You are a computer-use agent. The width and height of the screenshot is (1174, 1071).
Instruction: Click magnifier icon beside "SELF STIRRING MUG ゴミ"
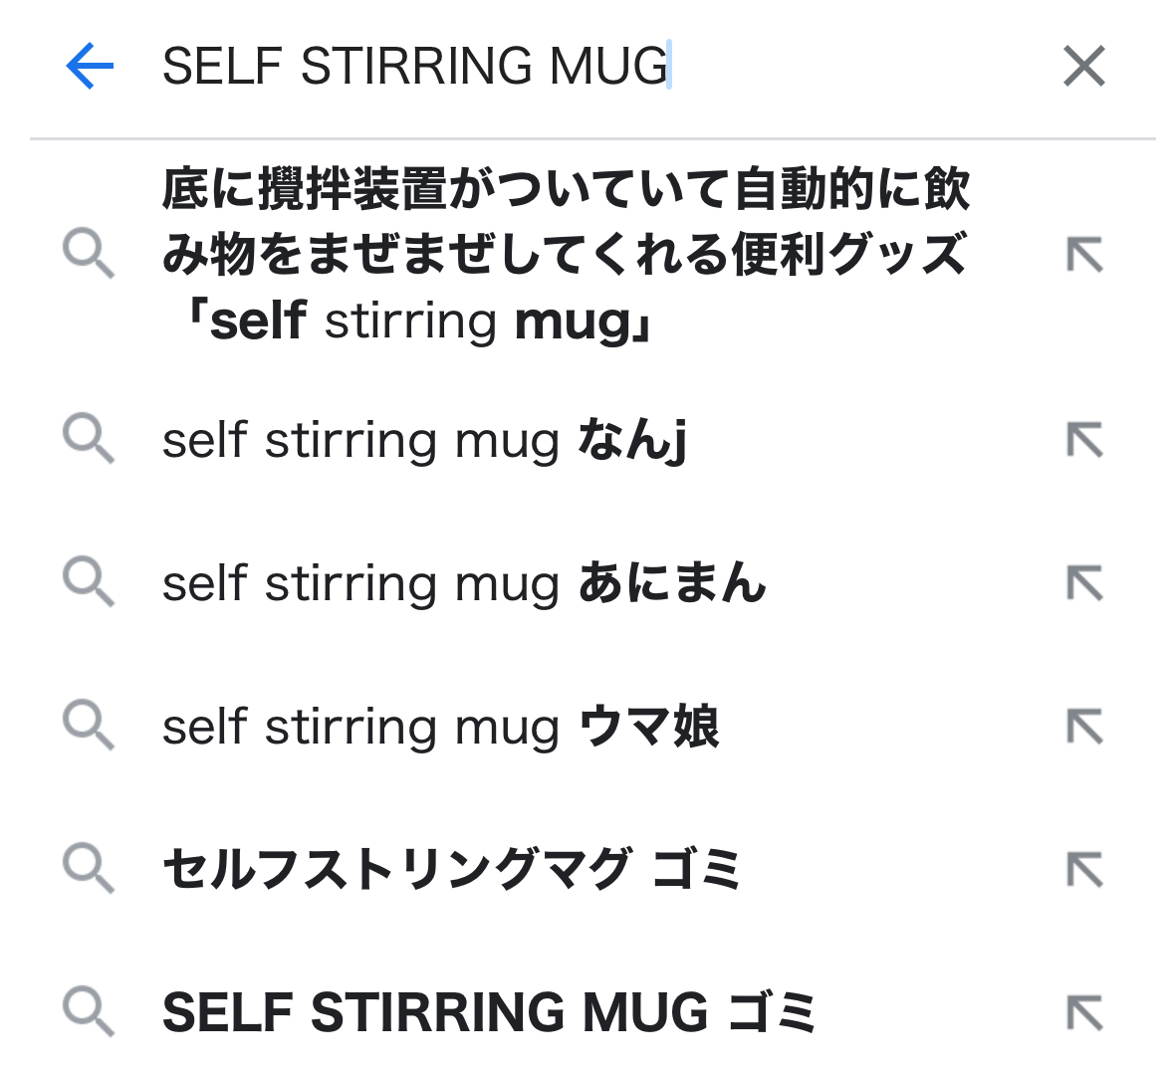(89, 1012)
